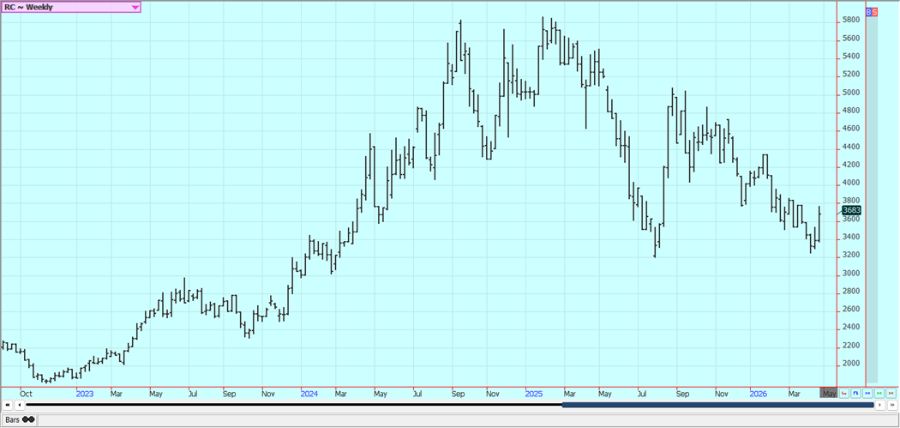Screen dimensions: 900x428
Task: Click the blue B buy button
Action: (868, 12)
